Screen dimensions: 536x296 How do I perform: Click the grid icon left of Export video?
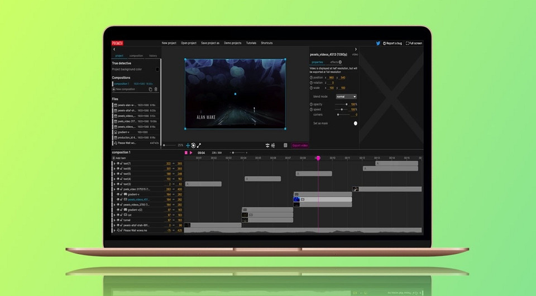[285, 145]
